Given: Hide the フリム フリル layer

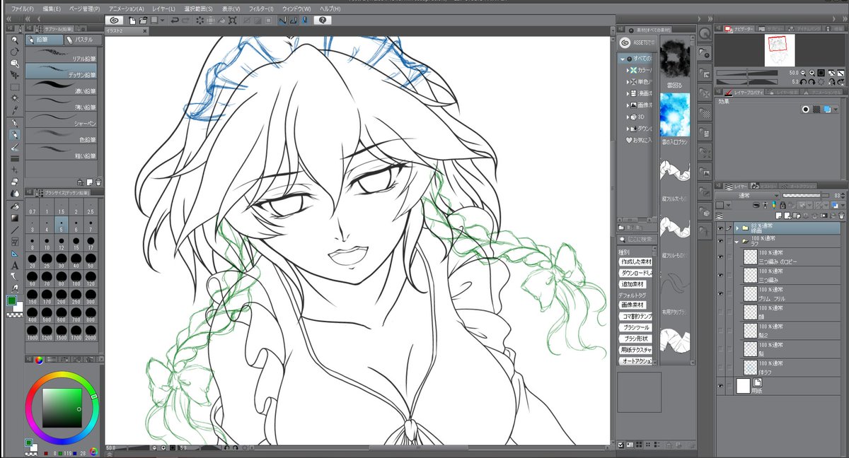Looking at the screenshot, I should click(721, 293).
